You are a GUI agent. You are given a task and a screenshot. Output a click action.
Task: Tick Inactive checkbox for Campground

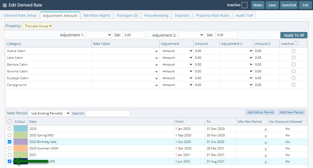pos(293,85)
